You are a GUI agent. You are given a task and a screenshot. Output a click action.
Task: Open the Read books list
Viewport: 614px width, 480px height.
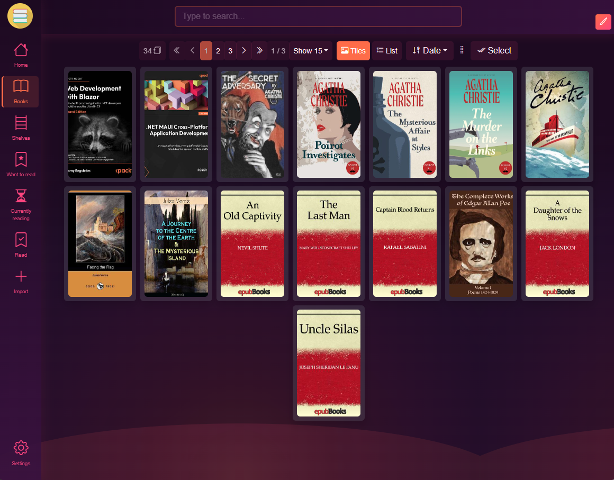pos(21,244)
